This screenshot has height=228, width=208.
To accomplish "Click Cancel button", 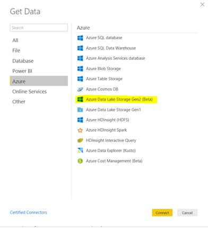I will (x=187, y=213).
